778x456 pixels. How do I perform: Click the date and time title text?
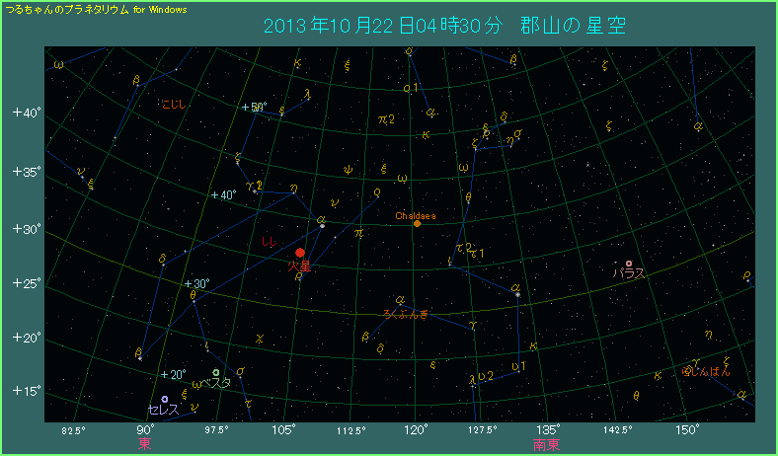coord(446,26)
